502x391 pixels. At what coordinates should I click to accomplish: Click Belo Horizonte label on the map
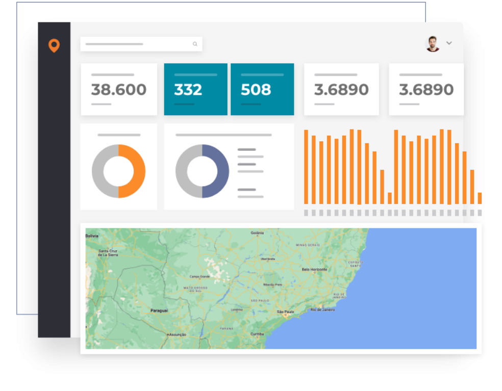tap(314, 269)
